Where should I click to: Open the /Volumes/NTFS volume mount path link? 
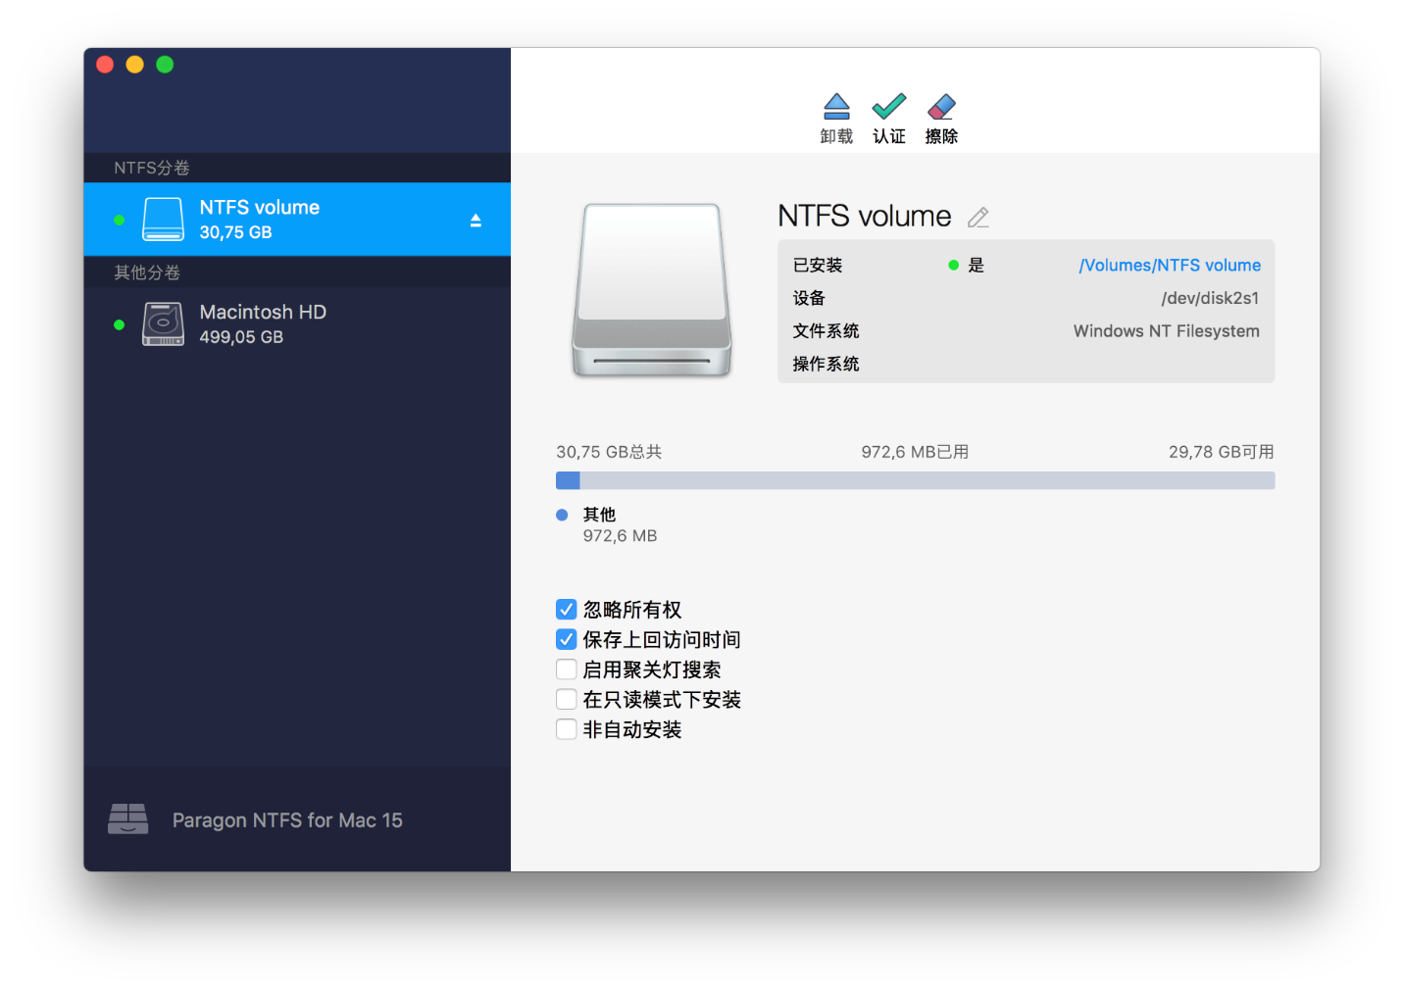tap(1170, 265)
